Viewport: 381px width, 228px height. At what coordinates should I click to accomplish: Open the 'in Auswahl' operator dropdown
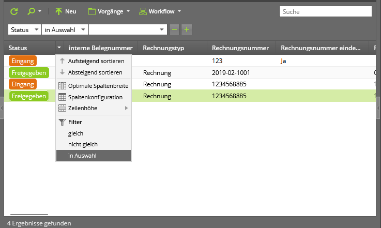pos(65,29)
